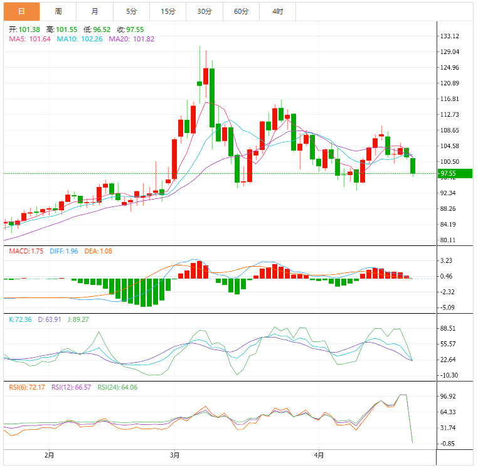Click the close price 收:97.55
The width and height of the screenshot is (478, 470).
130,29
